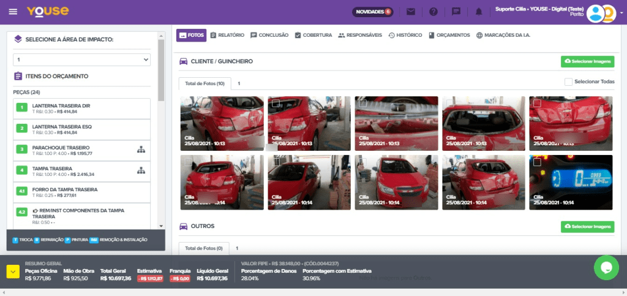Click the red Franquia value -R$ 0,00

pyautogui.click(x=180, y=278)
